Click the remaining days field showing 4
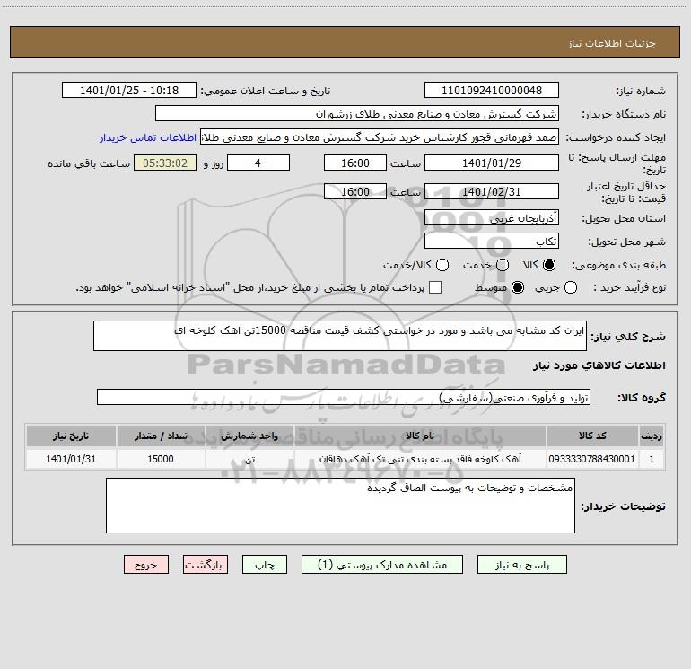The height and width of the screenshot is (669, 691). pos(258,163)
